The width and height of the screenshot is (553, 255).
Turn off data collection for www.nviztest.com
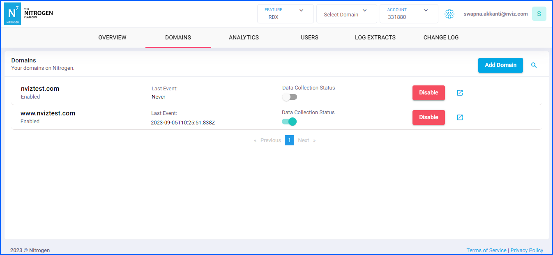(289, 122)
